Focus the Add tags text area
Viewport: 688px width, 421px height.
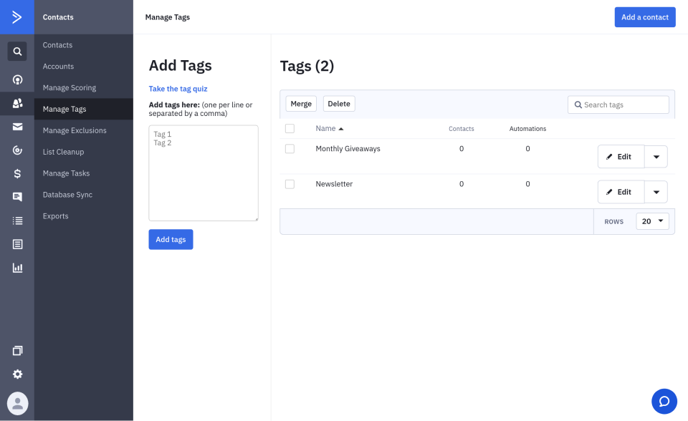(204, 173)
